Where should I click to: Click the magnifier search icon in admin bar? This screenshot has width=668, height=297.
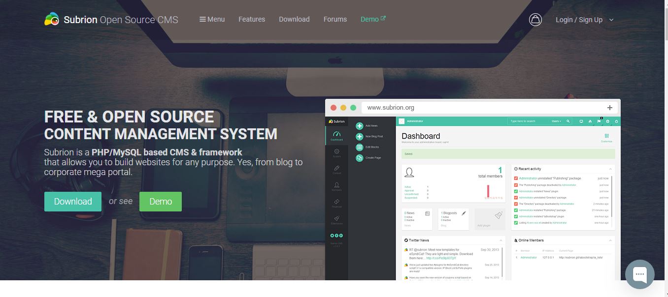568,121
